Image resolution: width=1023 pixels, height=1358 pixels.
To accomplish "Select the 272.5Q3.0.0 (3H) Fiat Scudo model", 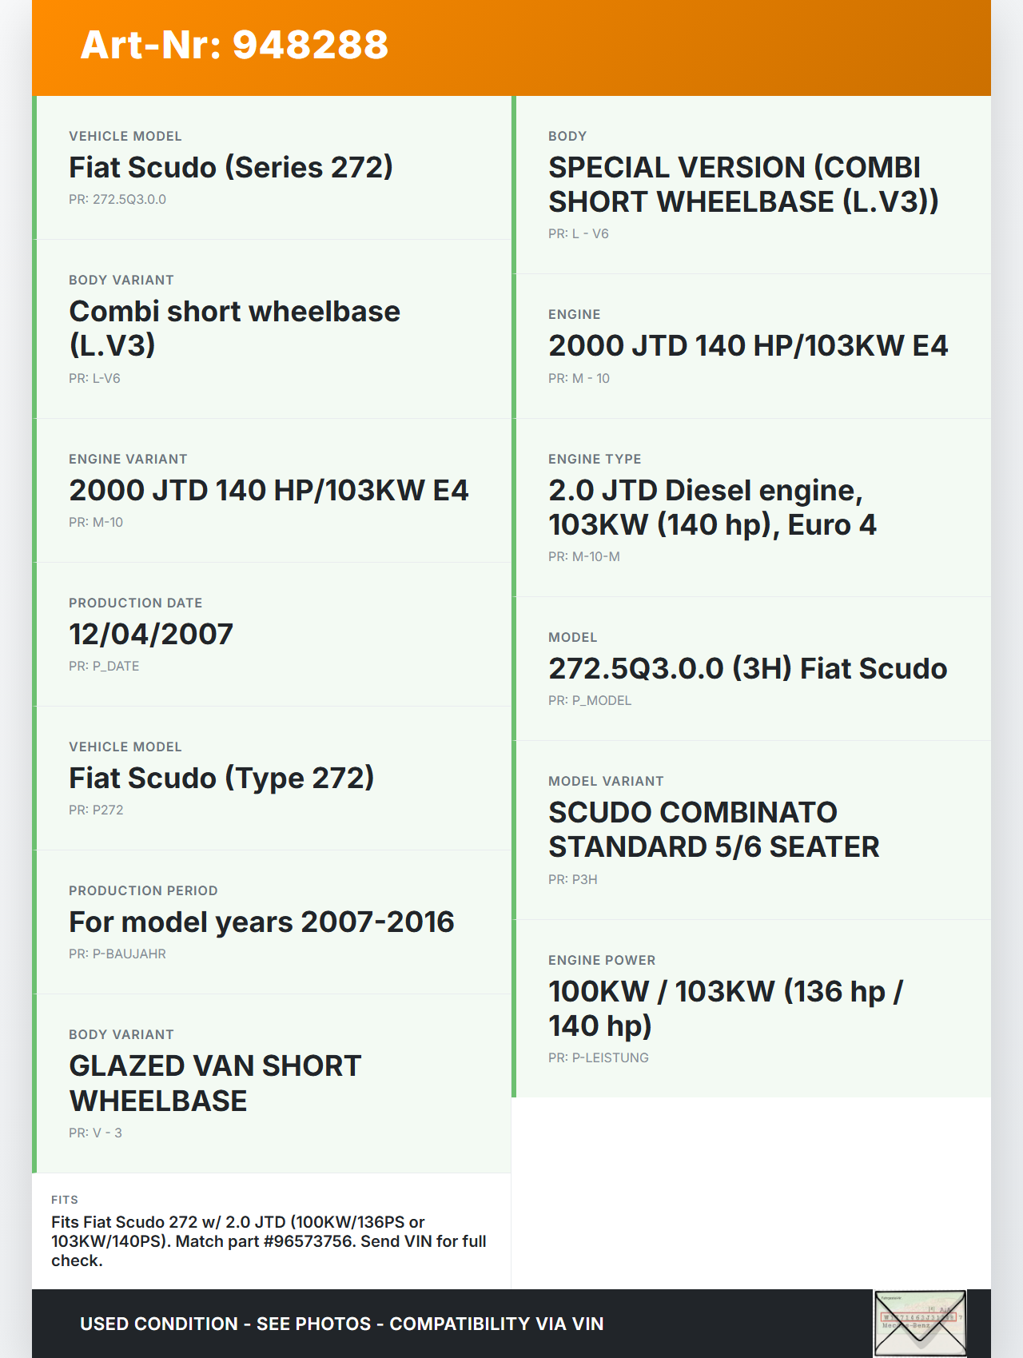I will [747, 668].
